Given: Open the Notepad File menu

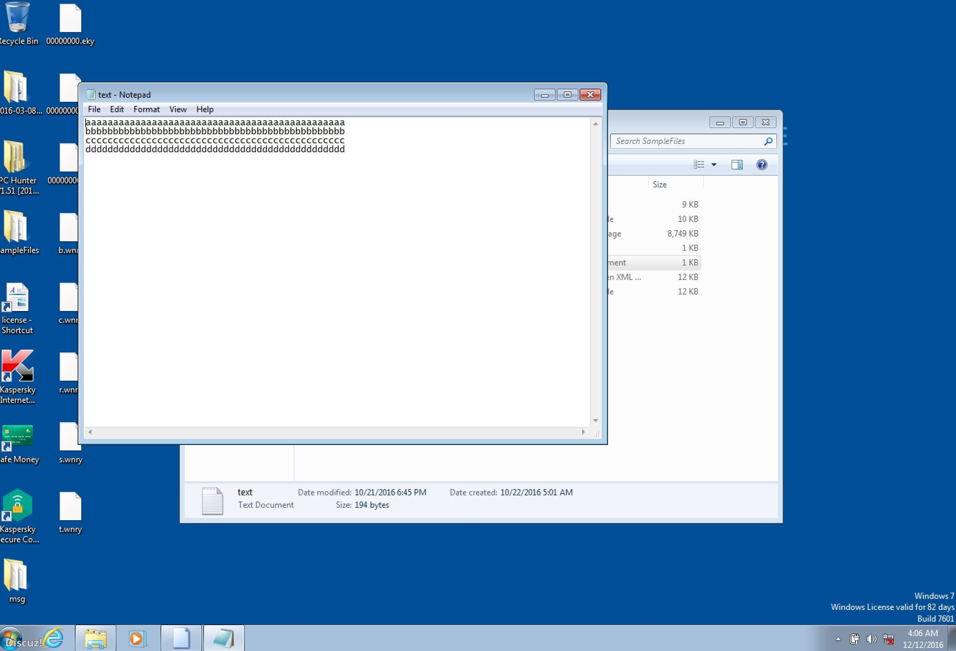Looking at the screenshot, I should (94, 109).
